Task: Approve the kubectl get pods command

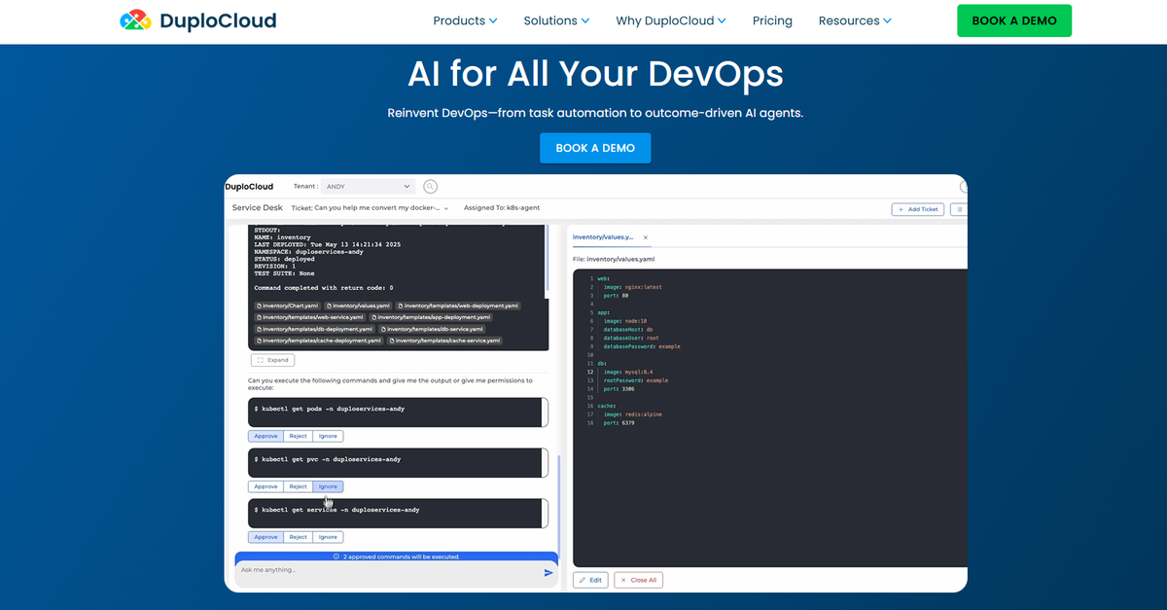Action: [265, 435]
